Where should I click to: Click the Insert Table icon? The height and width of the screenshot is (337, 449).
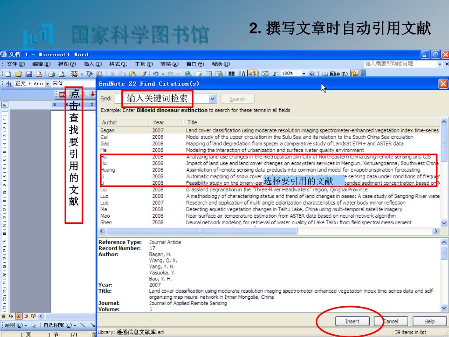pyautogui.click(x=209, y=74)
